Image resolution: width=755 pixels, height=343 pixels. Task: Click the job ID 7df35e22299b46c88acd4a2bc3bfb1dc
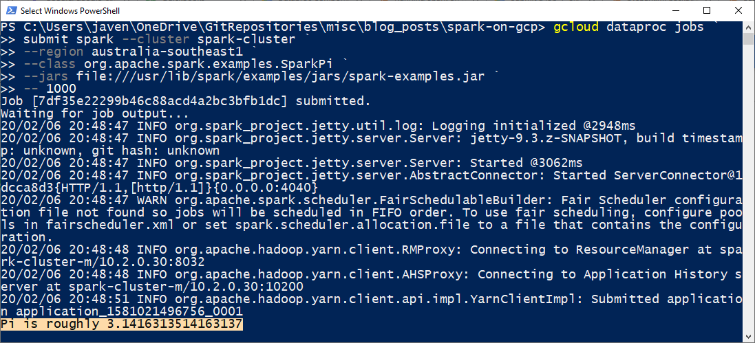(x=160, y=102)
